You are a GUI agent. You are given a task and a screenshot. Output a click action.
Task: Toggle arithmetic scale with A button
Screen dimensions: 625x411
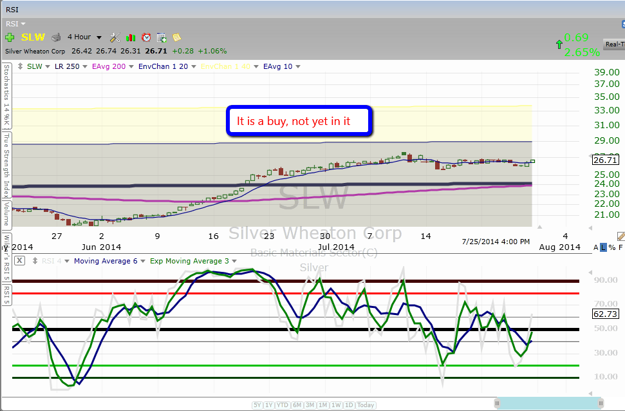(x=595, y=247)
